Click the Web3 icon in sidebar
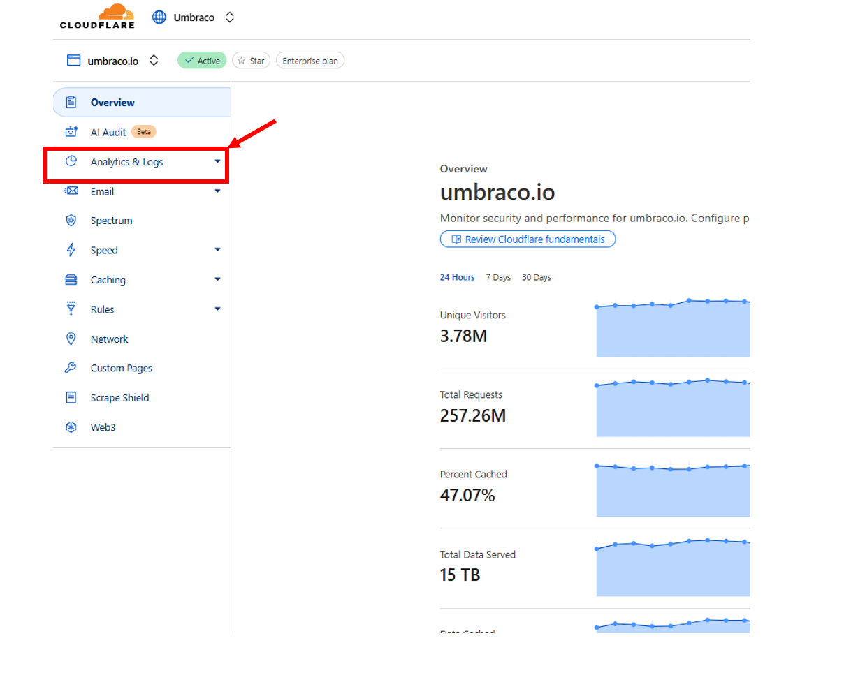The width and height of the screenshot is (844, 696). (71, 427)
